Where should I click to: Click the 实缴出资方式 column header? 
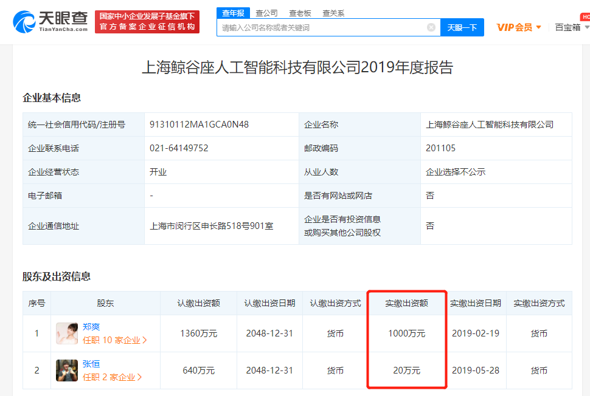tap(539, 303)
